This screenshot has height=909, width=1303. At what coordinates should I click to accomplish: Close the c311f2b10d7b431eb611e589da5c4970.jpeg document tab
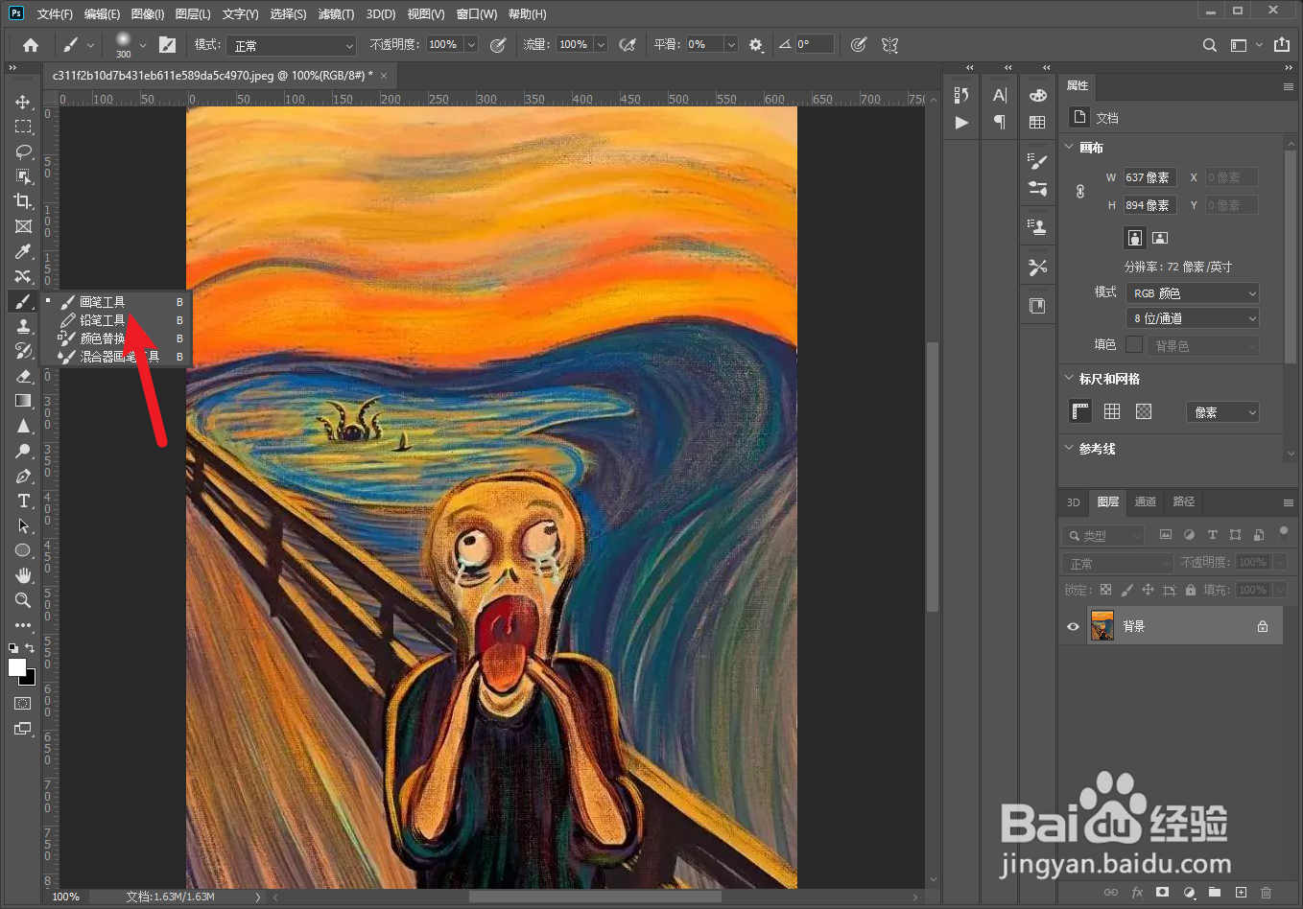coord(384,76)
